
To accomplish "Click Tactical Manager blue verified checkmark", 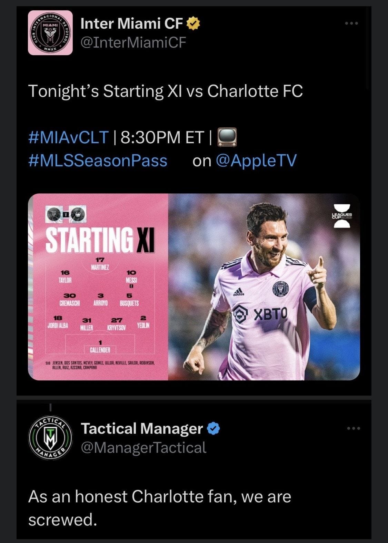I will pos(213,429).
